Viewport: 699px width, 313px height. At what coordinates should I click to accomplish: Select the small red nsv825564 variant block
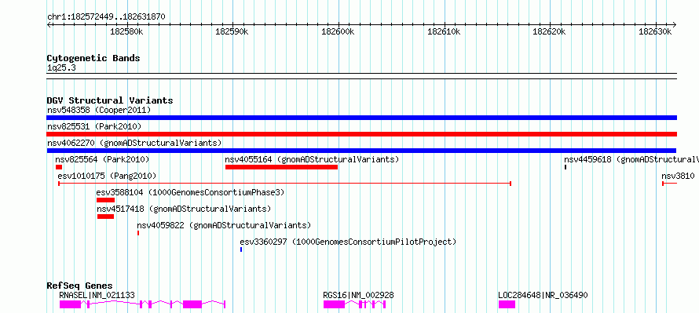(x=59, y=167)
